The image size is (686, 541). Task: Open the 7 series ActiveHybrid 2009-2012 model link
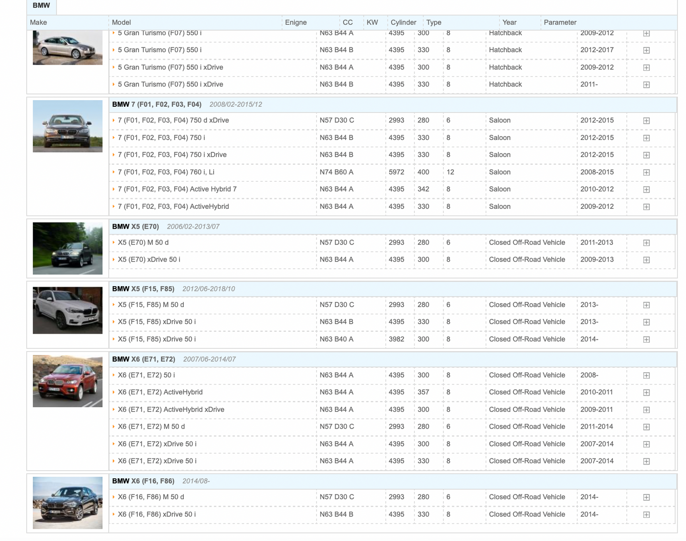(173, 206)
